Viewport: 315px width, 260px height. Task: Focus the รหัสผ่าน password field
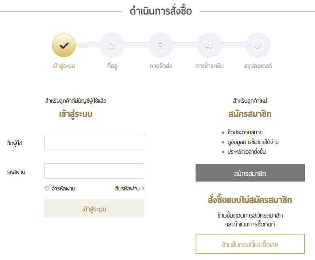94,171
